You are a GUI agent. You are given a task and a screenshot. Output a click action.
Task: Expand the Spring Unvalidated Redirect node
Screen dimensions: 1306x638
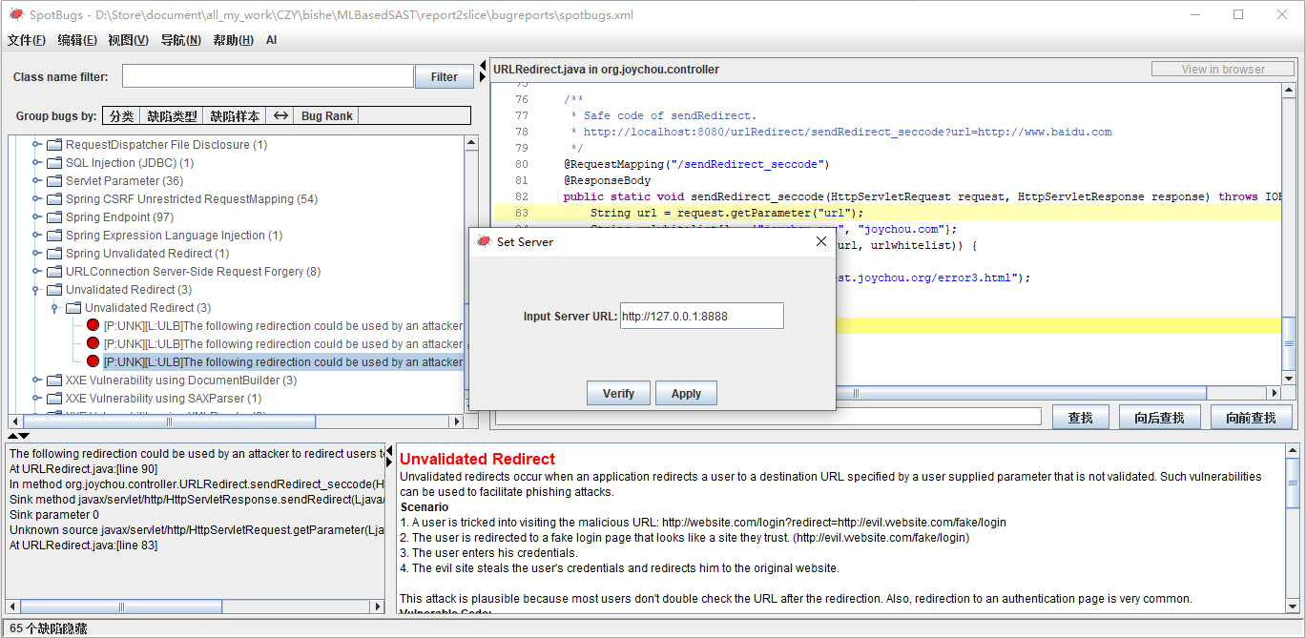(x=38, y=254)
